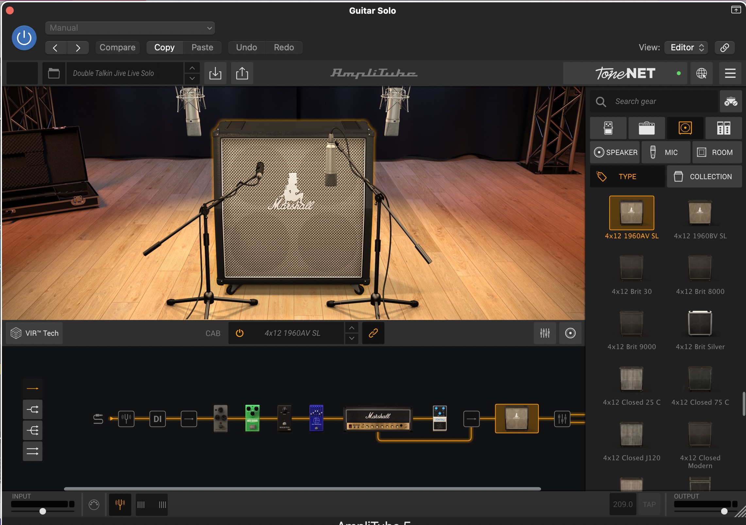This screenshot has width=746, height=525.
Task: Go to previous preset arrow
Action: coord(56,48)
